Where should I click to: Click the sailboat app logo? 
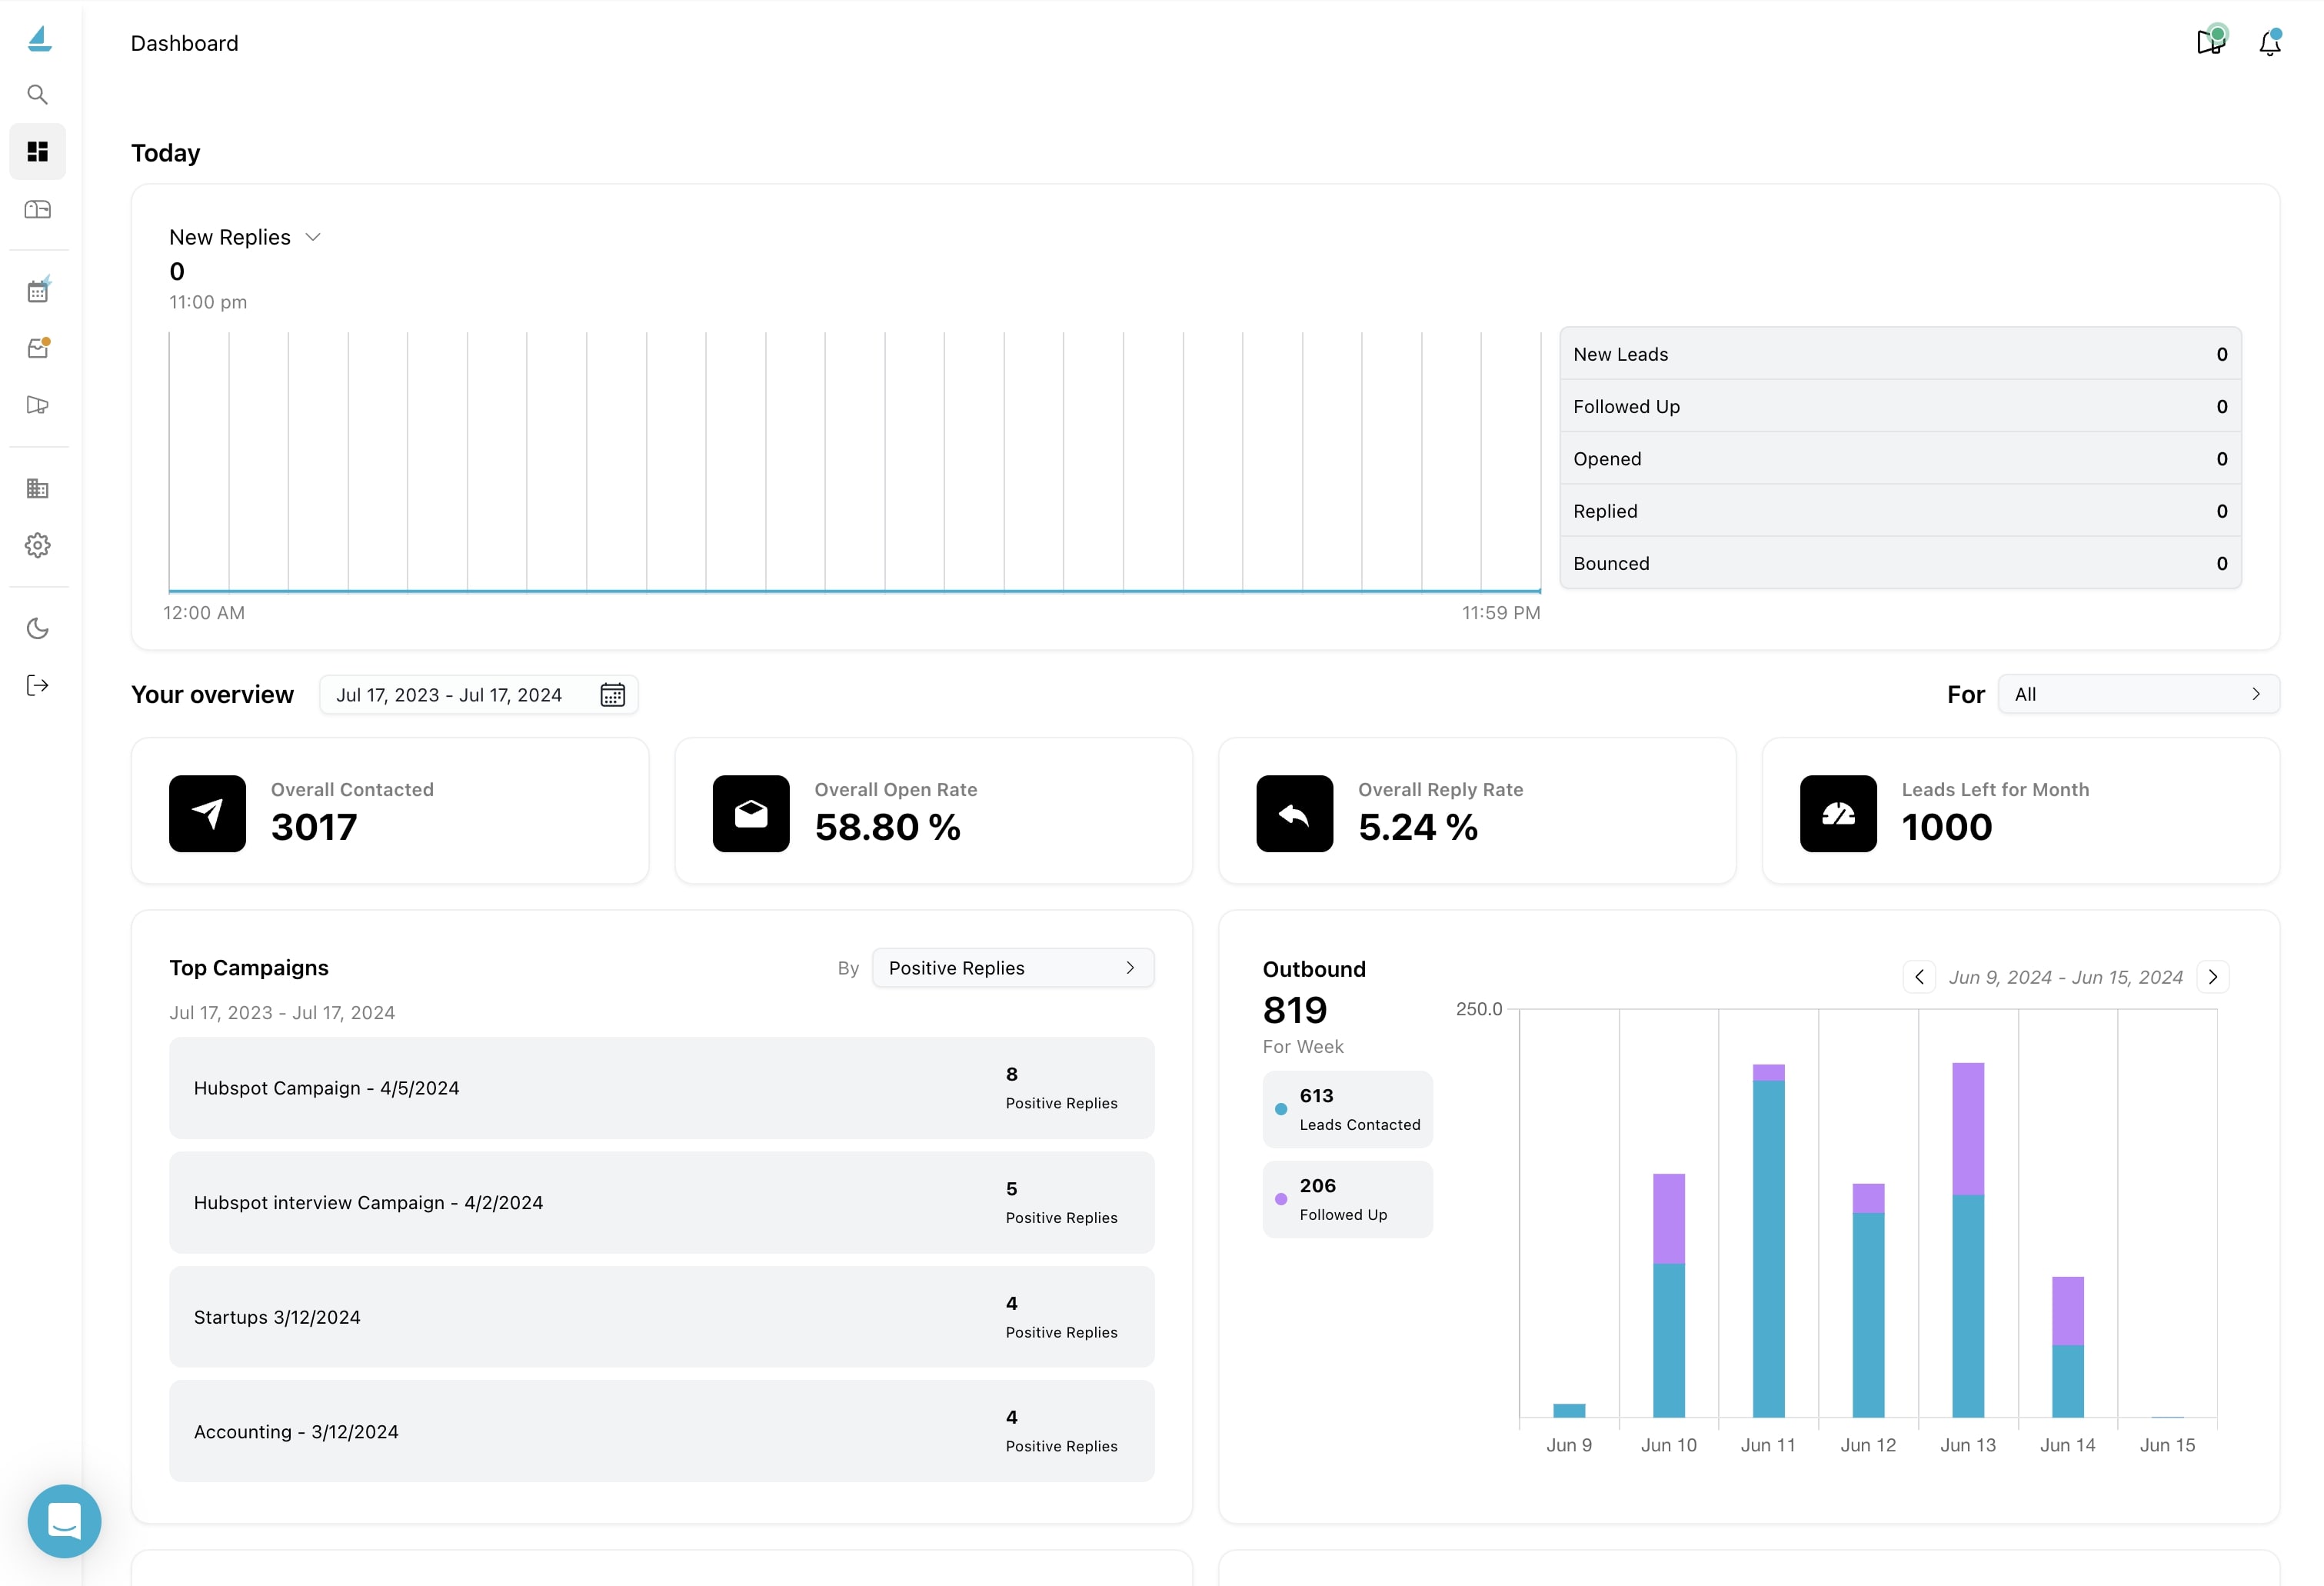click(x=39, y=39)
